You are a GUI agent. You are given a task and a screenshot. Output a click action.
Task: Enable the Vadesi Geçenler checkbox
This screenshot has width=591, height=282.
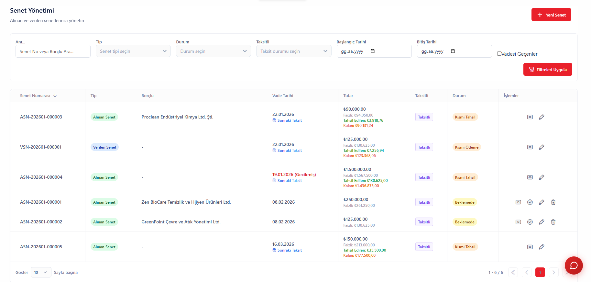point(499,54)
